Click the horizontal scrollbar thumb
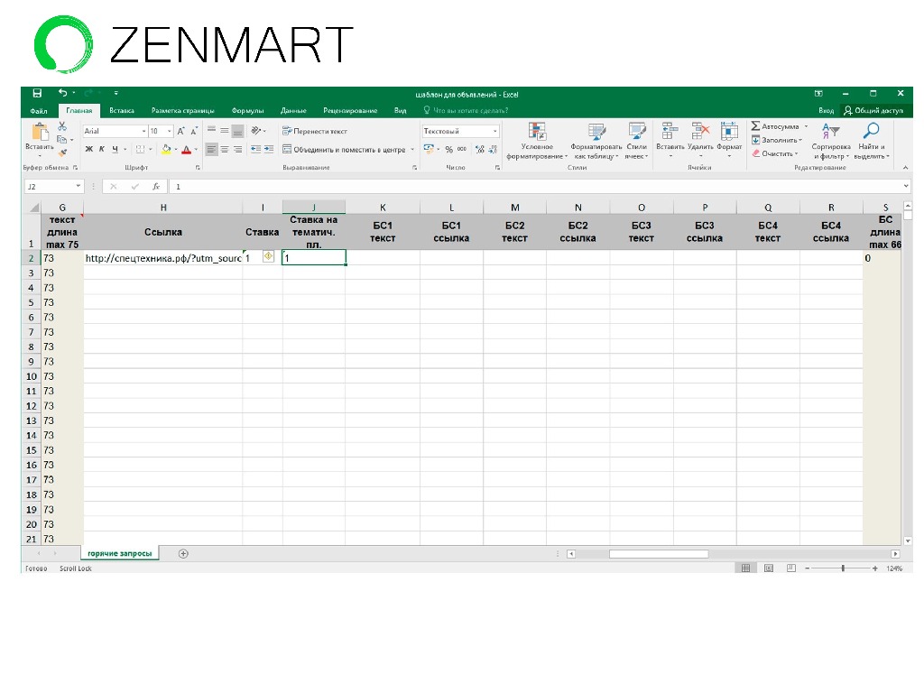Screen dimensions: 924x693 658,554
